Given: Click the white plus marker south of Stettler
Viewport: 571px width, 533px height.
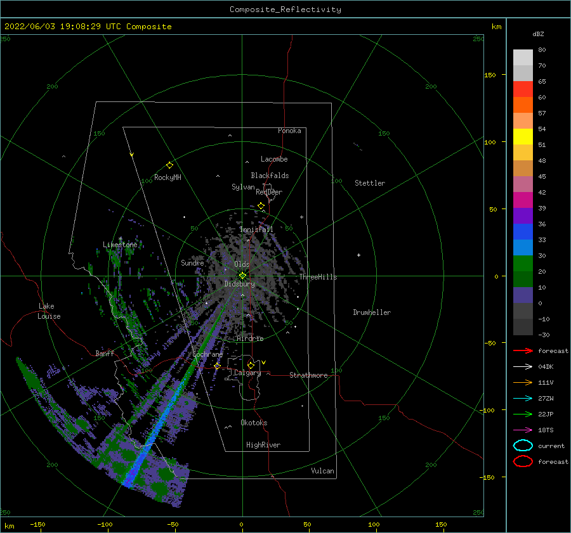Looking at the screenshot, I should click(x=358, y=255).
